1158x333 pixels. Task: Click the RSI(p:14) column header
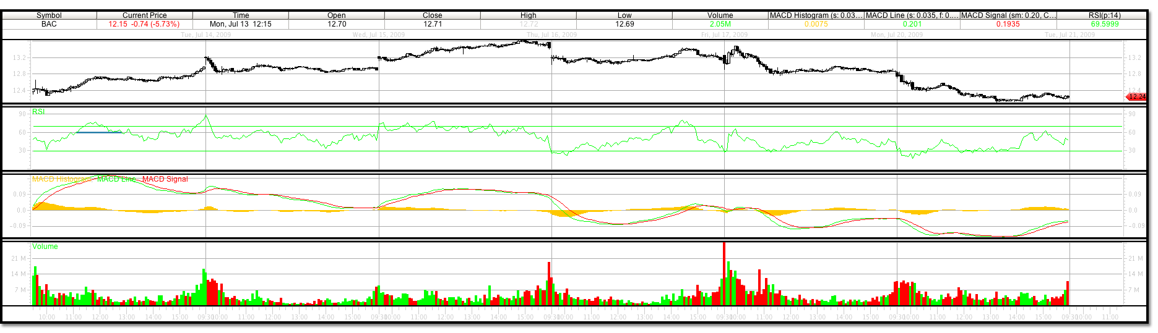click(1104, 15)
